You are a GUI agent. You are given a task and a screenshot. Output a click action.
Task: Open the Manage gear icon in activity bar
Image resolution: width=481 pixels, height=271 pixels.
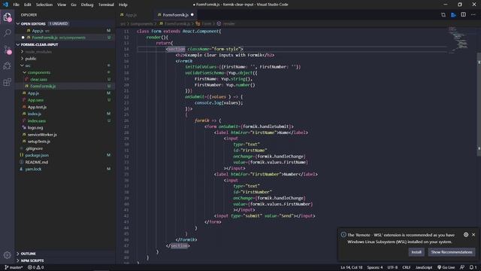pos(7,255)
